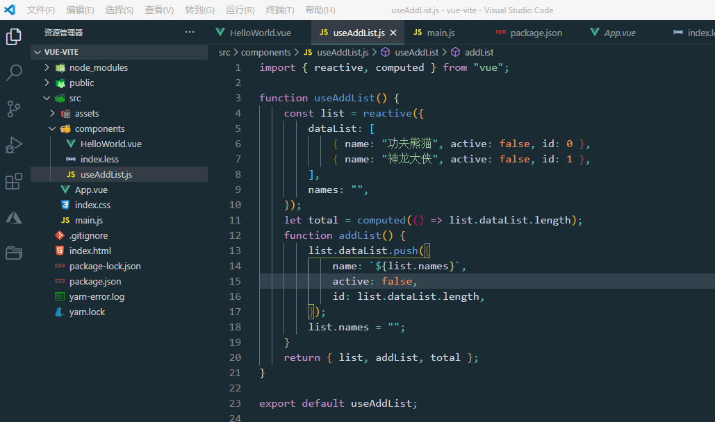Click line number 1 in gutter
The height and width of the screenshot is (422, 715).
coord(238,67)
